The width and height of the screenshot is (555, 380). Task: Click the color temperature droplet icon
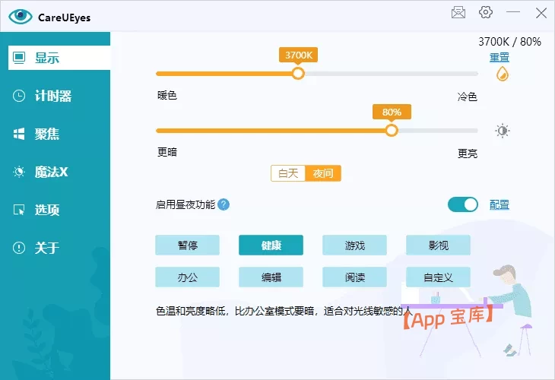point(503,74)
